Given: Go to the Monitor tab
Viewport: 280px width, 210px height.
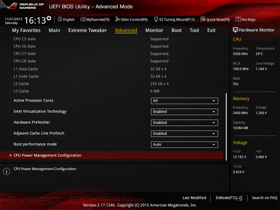Looking at the screenshot, I should click(x=154, y=30).
